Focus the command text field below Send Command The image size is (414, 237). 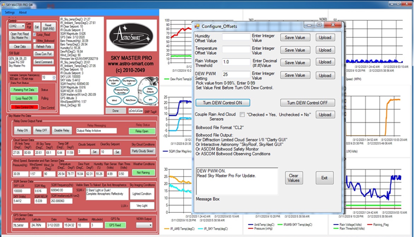tap(44, 69)
